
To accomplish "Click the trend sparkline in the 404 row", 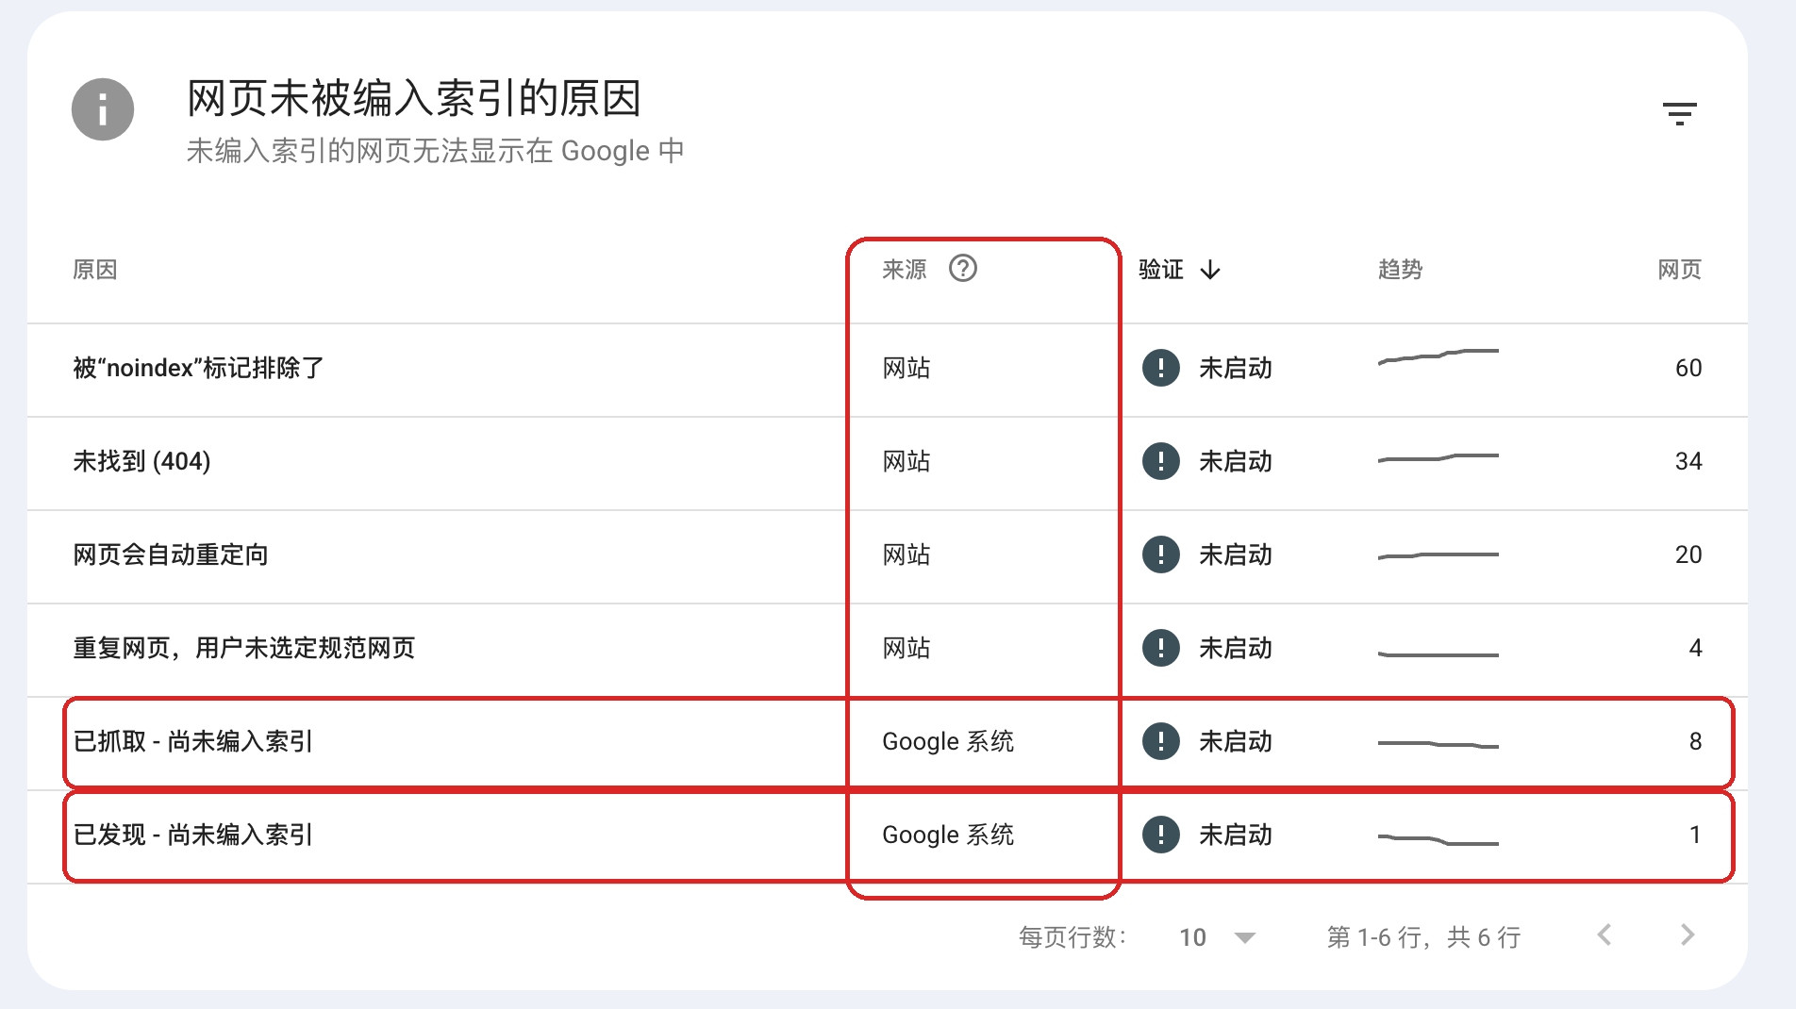I will (1438, 458).
